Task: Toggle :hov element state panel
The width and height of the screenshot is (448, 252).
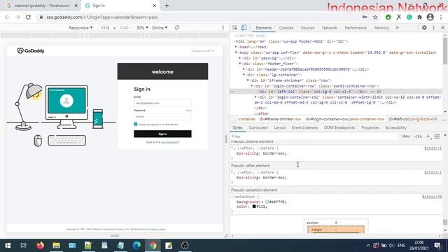Action: (x=405, y=136)
